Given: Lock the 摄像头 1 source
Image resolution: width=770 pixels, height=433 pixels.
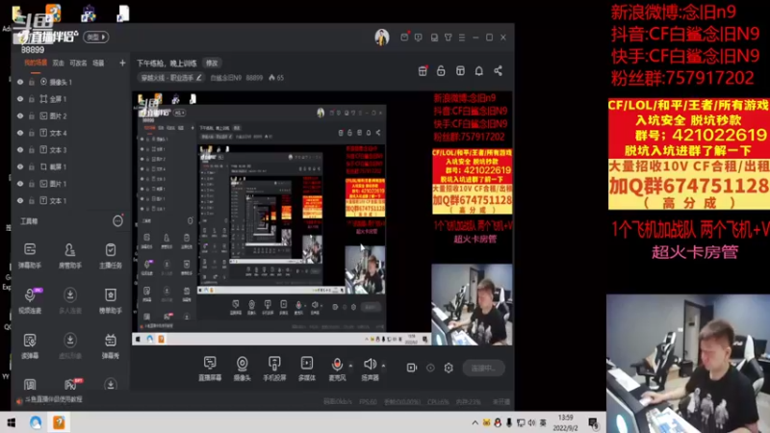Looking at the screenshot, I should click(32, 82).
